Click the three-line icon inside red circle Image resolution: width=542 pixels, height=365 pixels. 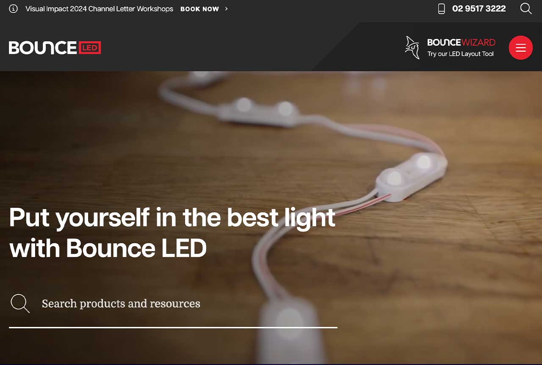[x=521, y=48]
